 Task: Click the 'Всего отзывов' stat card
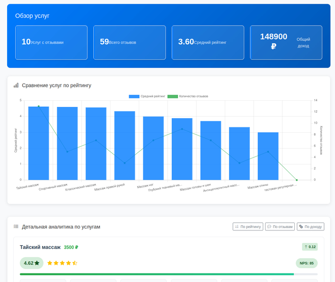pos(129,42)
